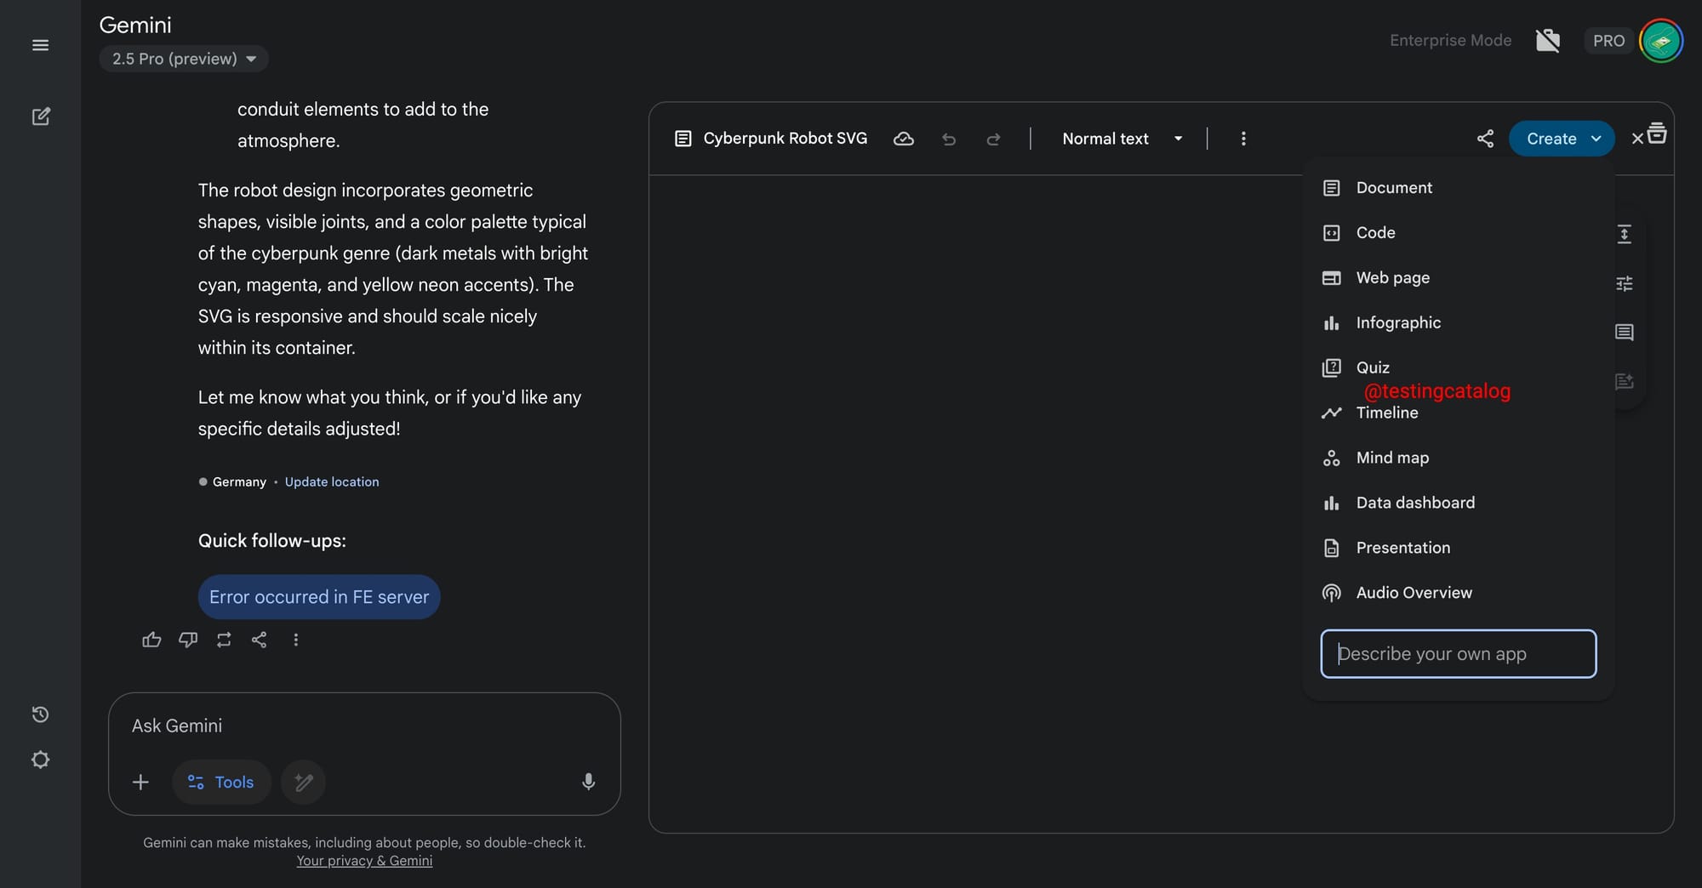1702x888 pixels.
Task: Select Mind map option
Action: point(1458,458)
